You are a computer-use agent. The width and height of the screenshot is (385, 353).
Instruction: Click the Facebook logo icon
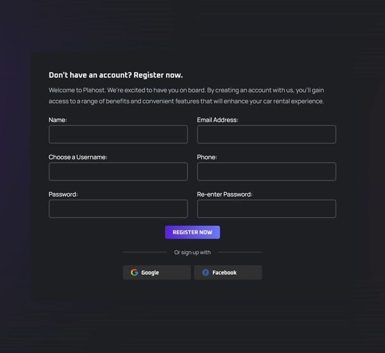pyautogui.click(x=205, y=273)
